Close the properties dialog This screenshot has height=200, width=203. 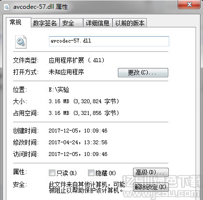(x=189, y=4)
